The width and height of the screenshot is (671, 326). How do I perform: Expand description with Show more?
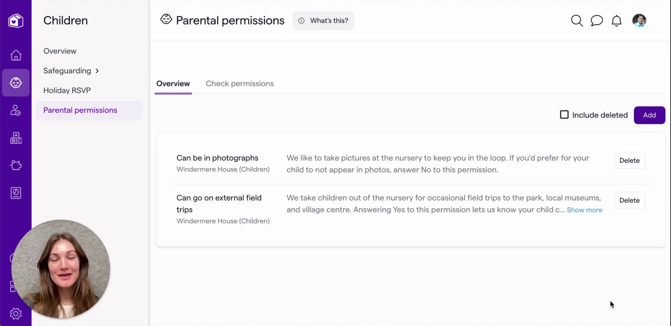point(584,210)
